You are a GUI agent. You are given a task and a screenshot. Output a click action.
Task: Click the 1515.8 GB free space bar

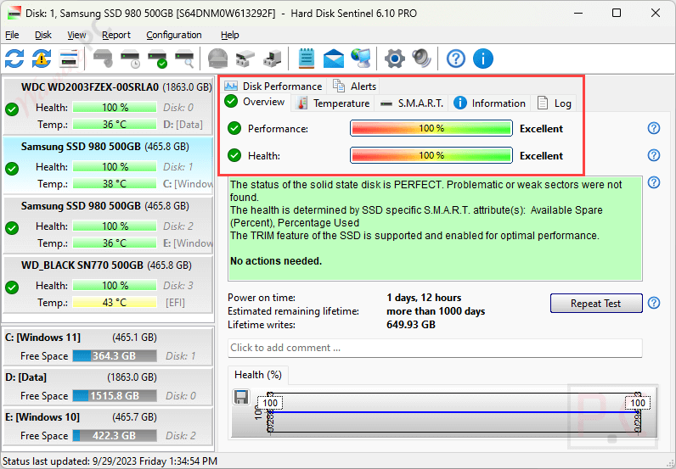[115, 395]
